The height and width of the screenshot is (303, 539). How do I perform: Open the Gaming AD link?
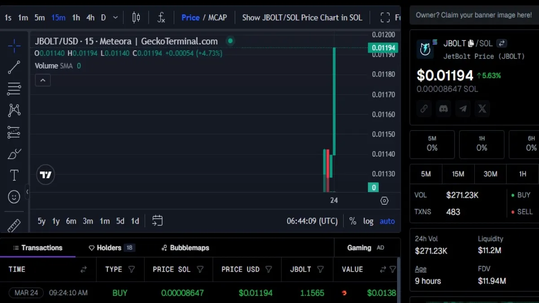click(366, 248)
